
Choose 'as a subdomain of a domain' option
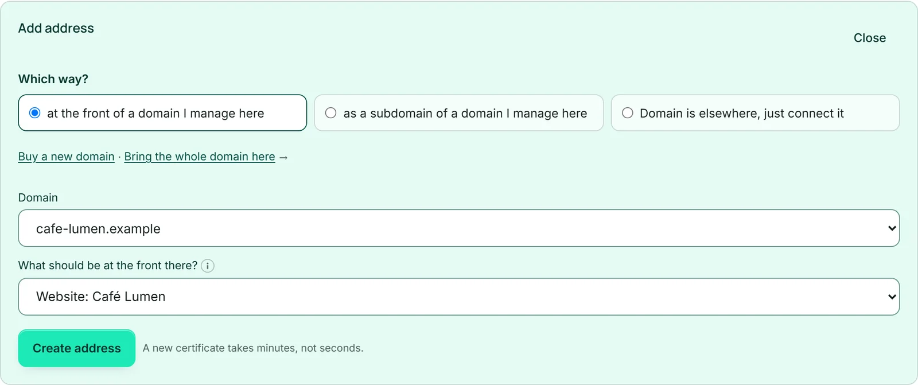(459, 113)
